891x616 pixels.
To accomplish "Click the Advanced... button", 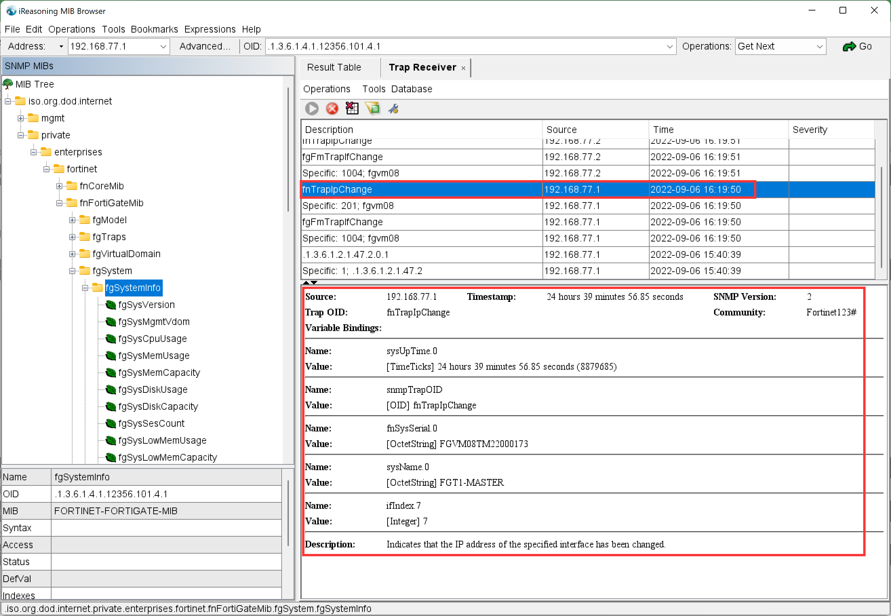I will click(204, 46).
